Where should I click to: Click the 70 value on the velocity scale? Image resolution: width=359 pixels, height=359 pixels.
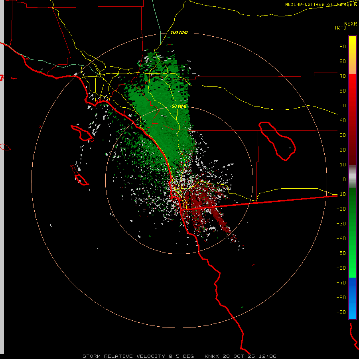[343, 76]
